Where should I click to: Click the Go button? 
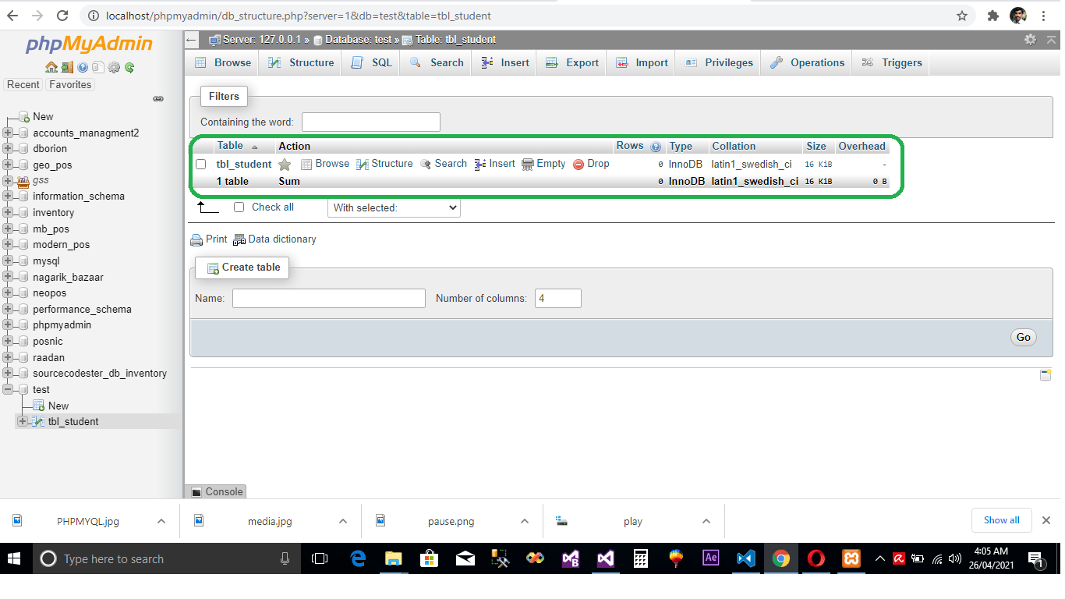click(1023, 337)
